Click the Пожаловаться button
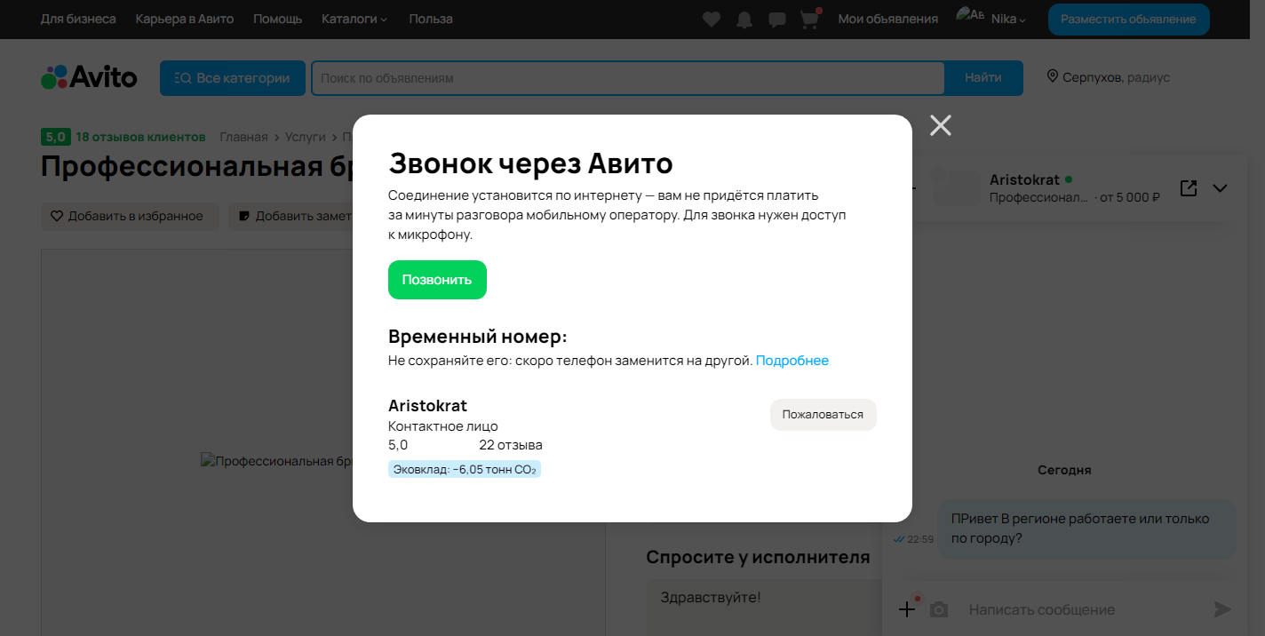 click(823, 415)
